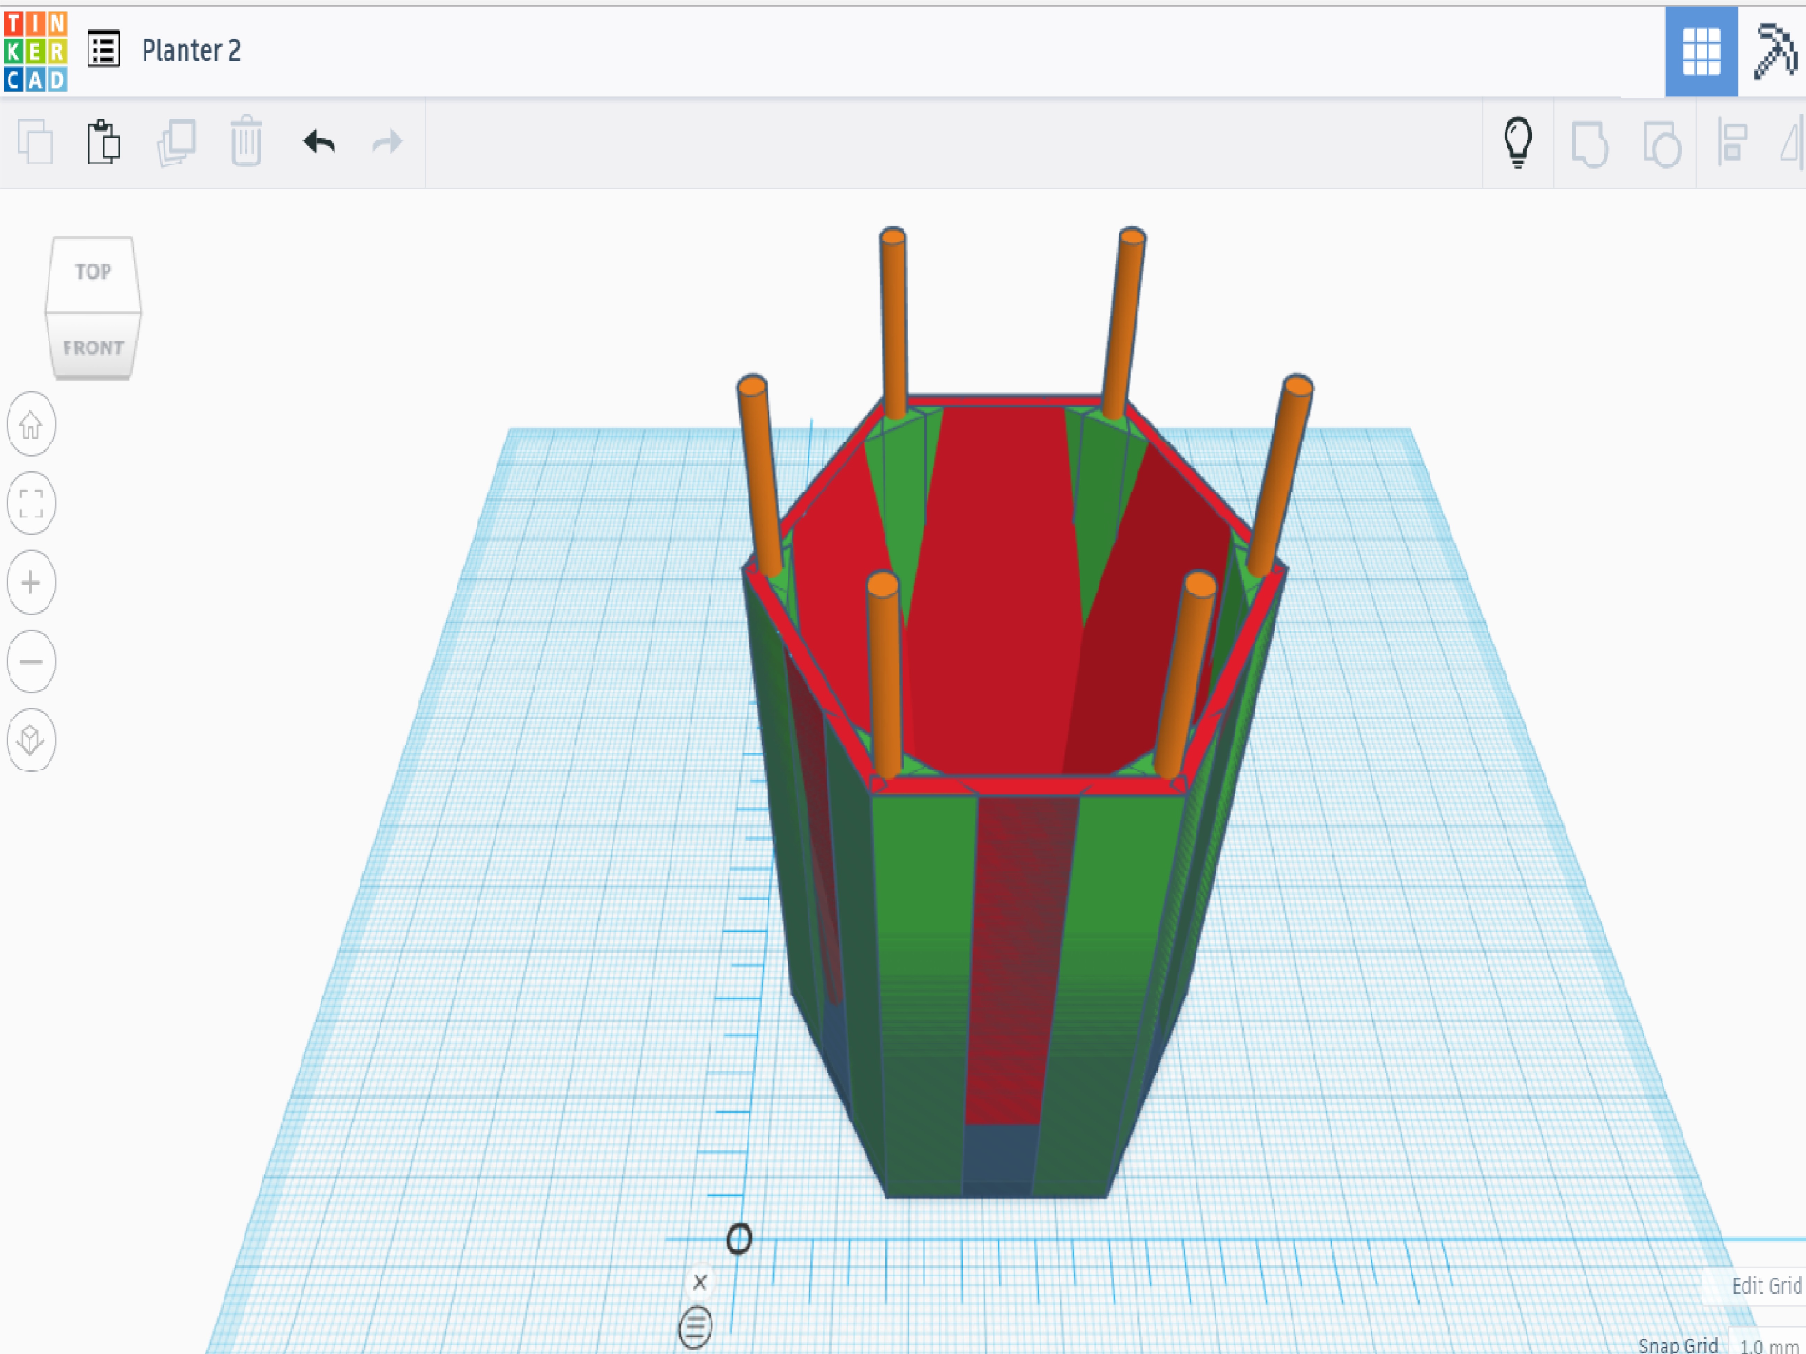This screenshot has width=1806, height=1354.
Task: Reset to Home view
Action: click(x=31, y=425)
